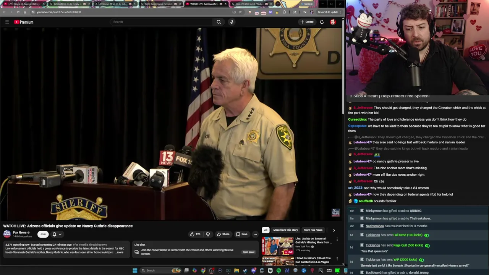Screen dimensions: 489x275
Task: Reload the page in the browser
Action: pos(18,12)
